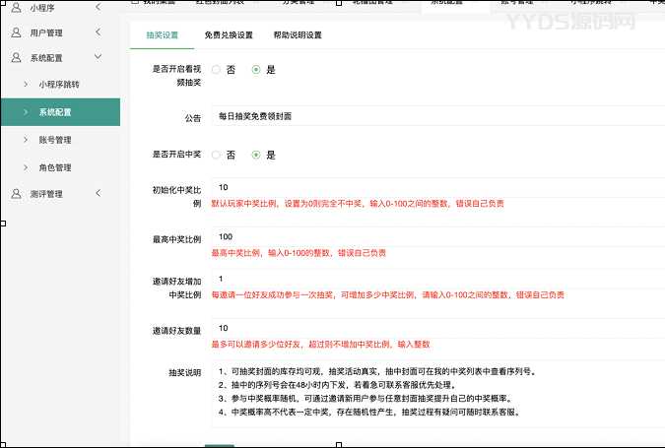Collapse the 系统配置 parent menu chevron
Screen dimensions: 665x448
click(98, 57)
